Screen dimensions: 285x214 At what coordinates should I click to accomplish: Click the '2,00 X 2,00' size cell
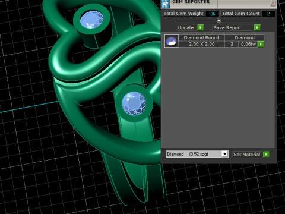[201, 44]
